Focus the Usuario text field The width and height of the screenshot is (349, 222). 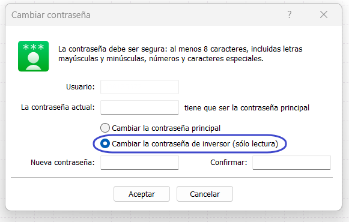coord(139,87)
